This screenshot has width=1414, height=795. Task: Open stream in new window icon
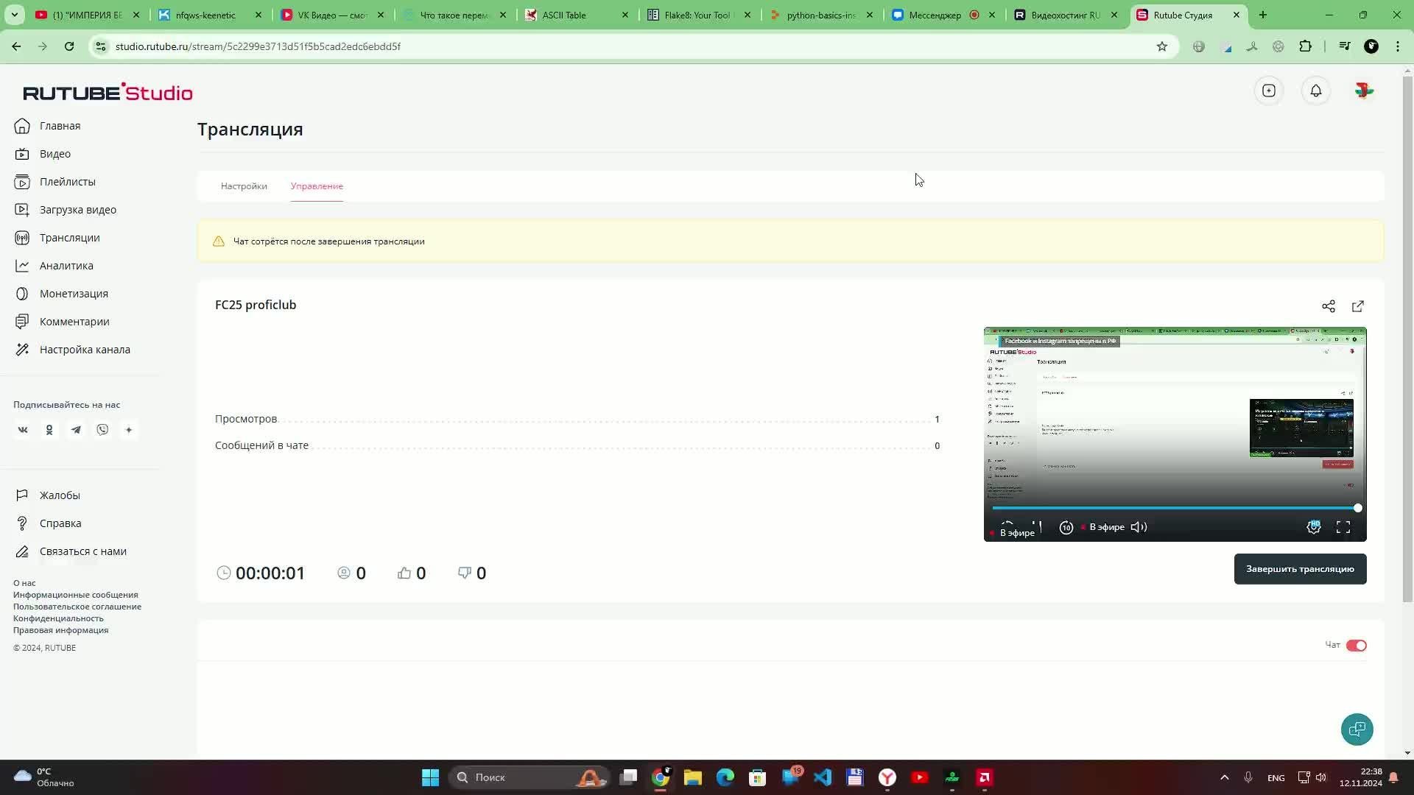pos(1357,306)
